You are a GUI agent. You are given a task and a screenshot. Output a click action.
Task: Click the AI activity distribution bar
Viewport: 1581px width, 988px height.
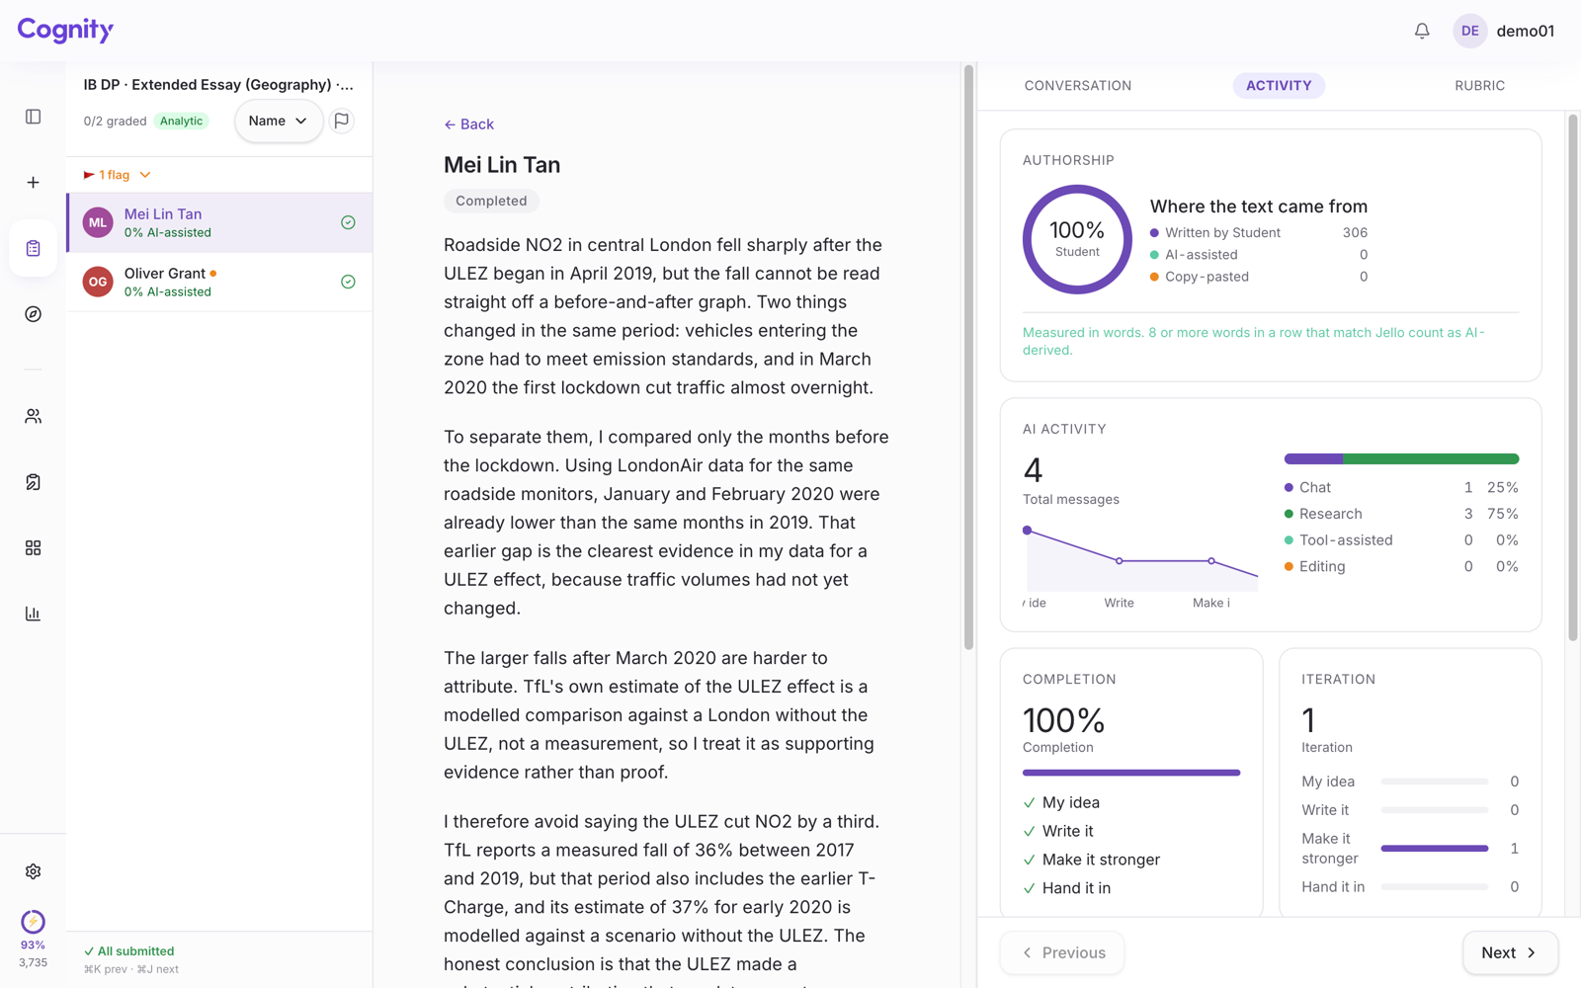coord(1401,458)
